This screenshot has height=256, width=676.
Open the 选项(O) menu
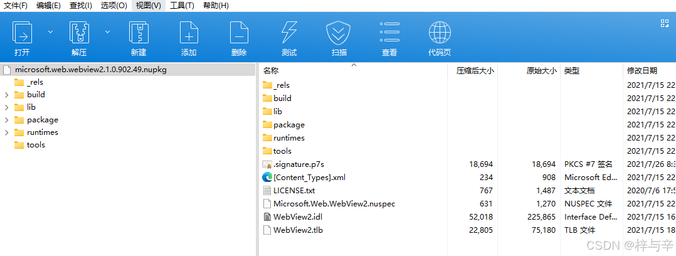(x=114, y=6)
